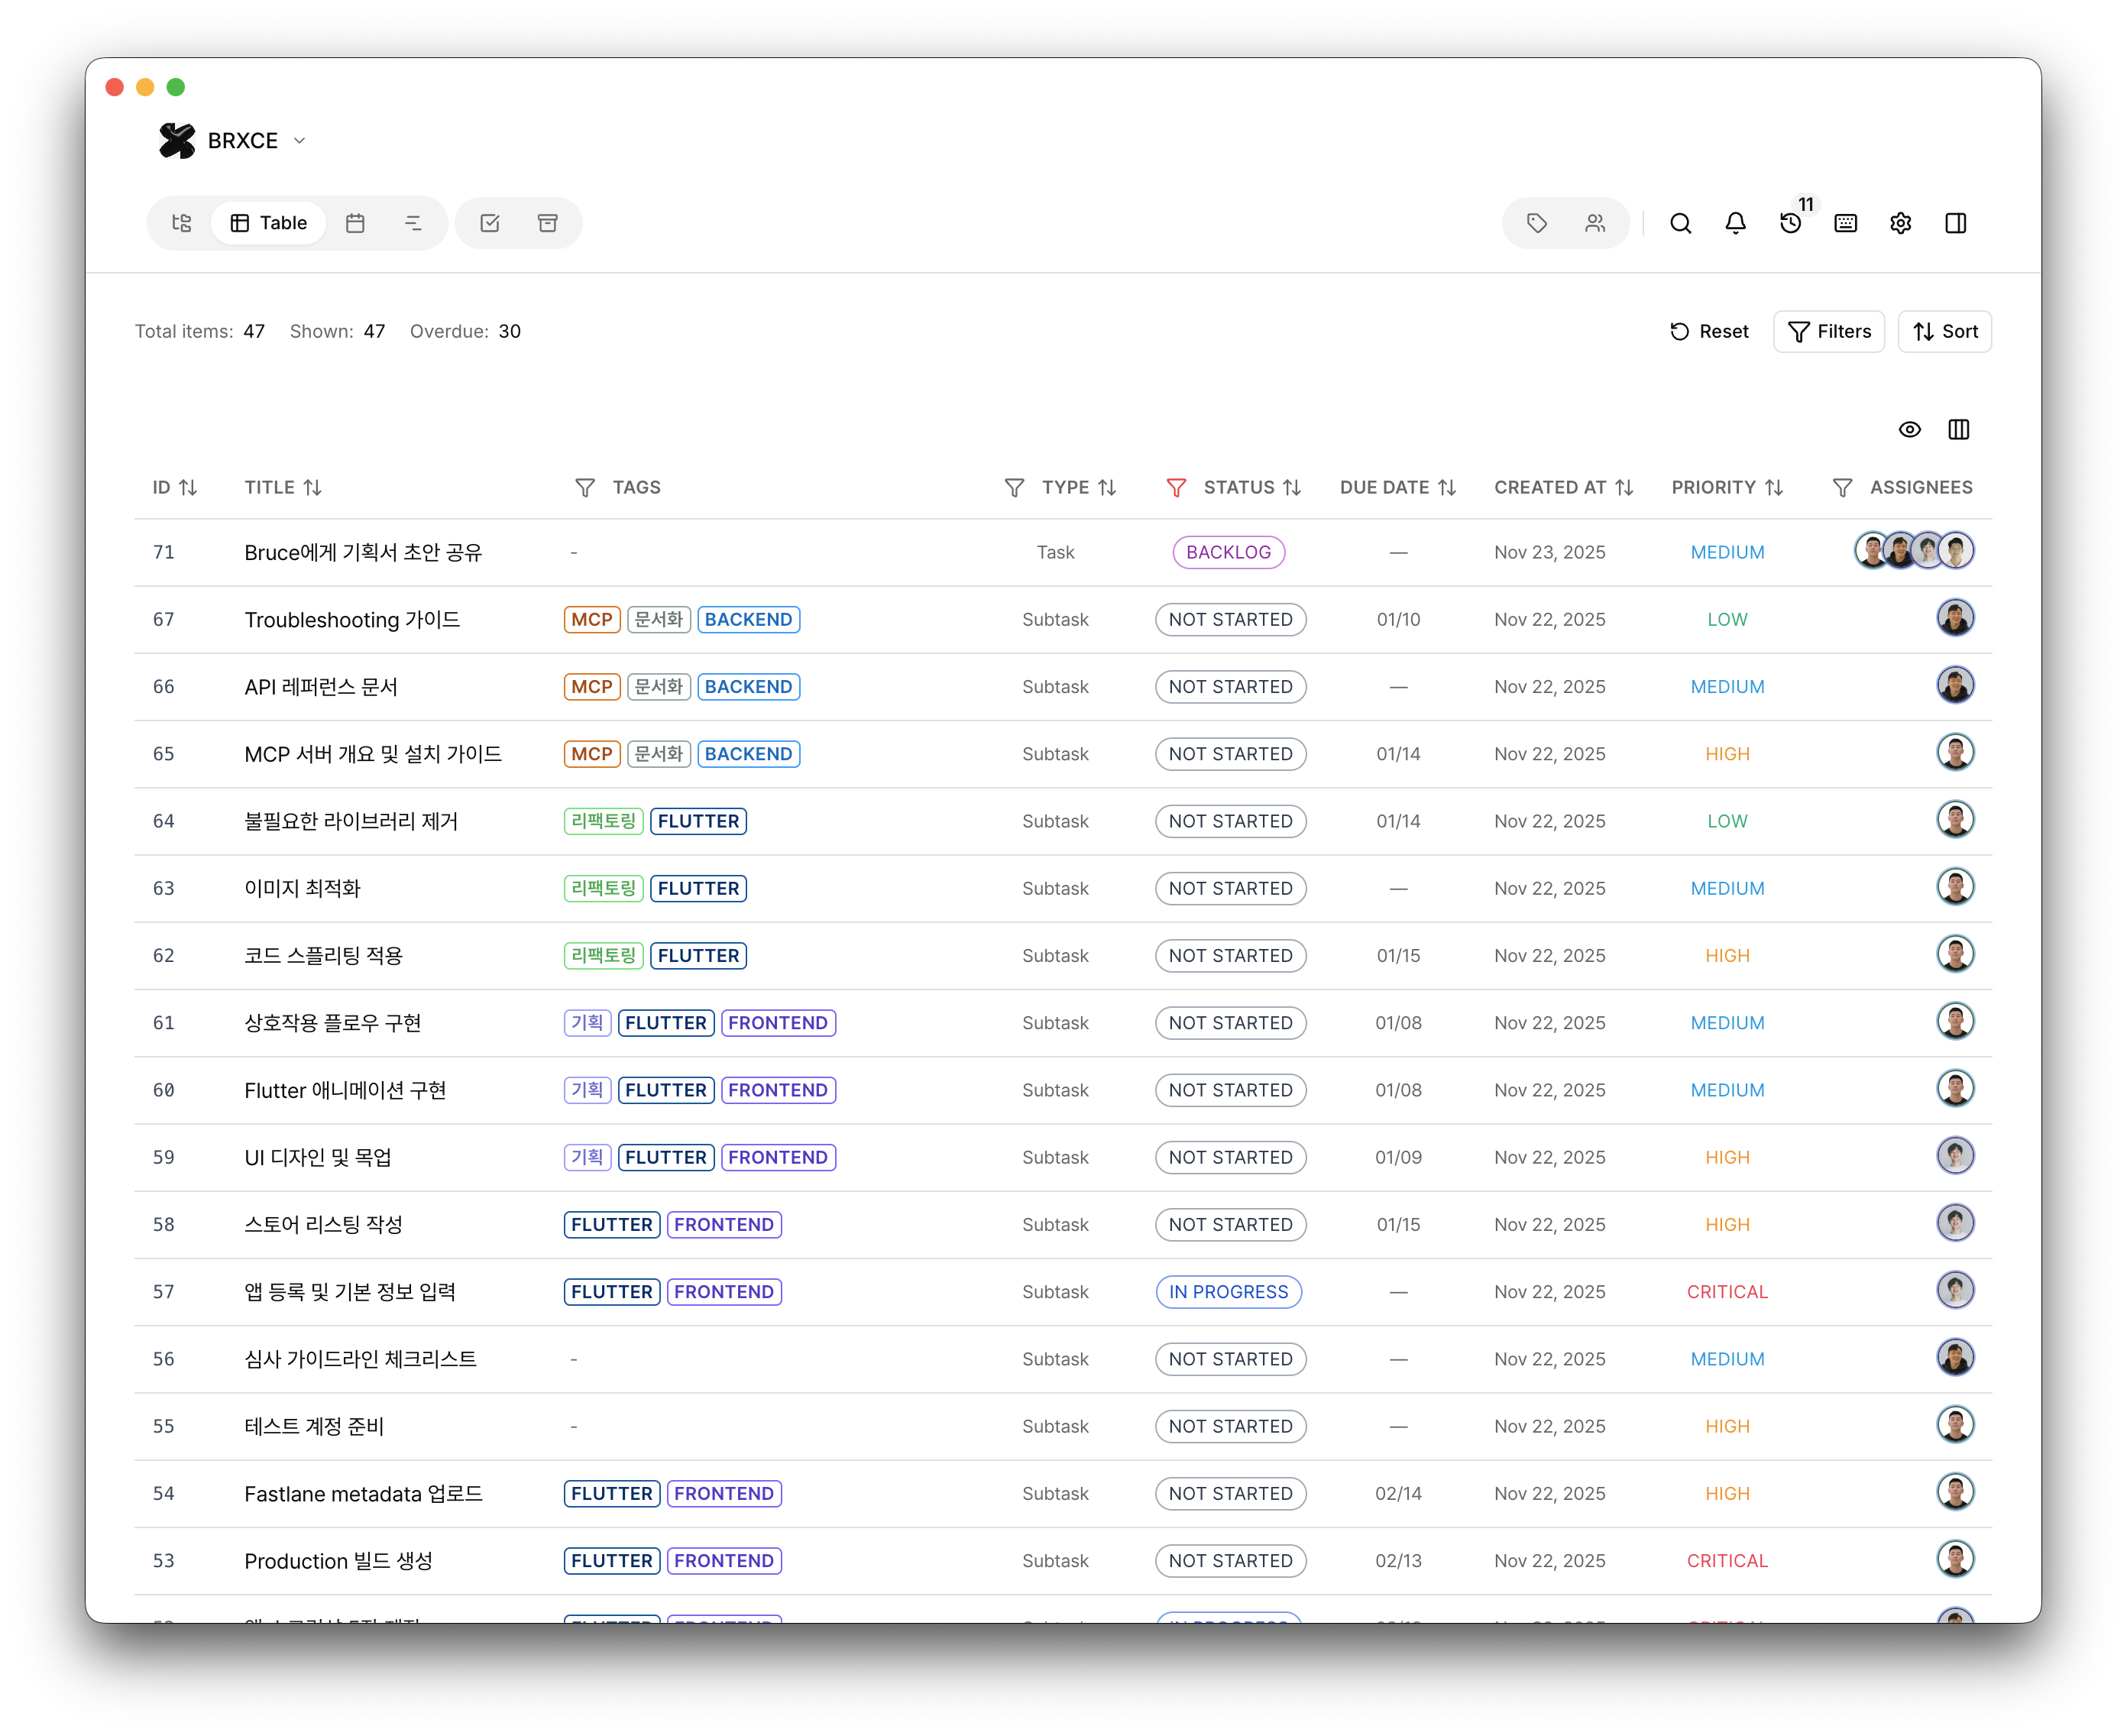This screenshot has width=2127, height=1736.
Task: Open settings with the gear icon
Action: click(1901, 223)
